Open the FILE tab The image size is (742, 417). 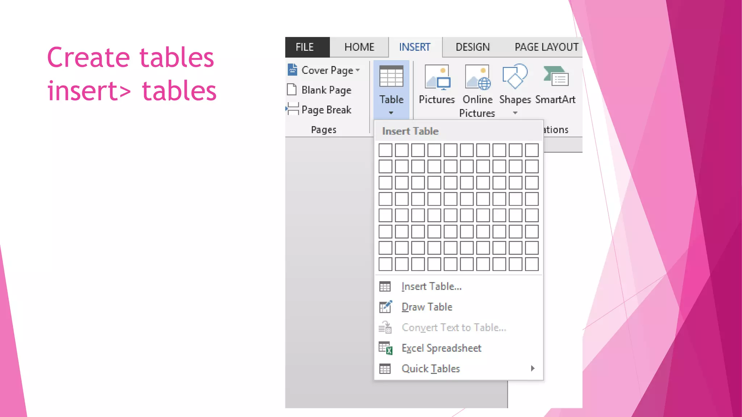tap(305, 47)
